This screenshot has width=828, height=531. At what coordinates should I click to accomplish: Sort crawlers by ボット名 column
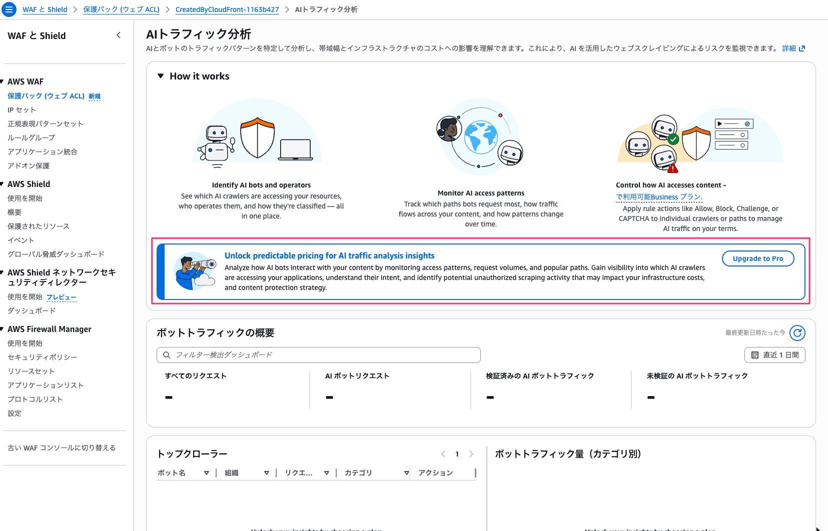pos(206,473)
